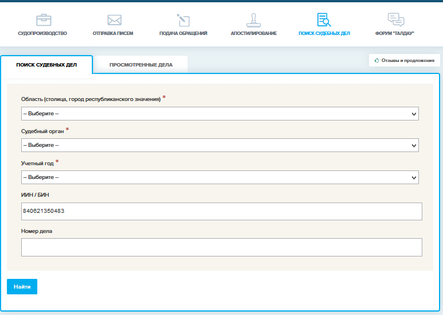This screenshot has height=315, width=443.
Task: Select the Поиск судебных дел tab
Action: click(x=46, y=65)
